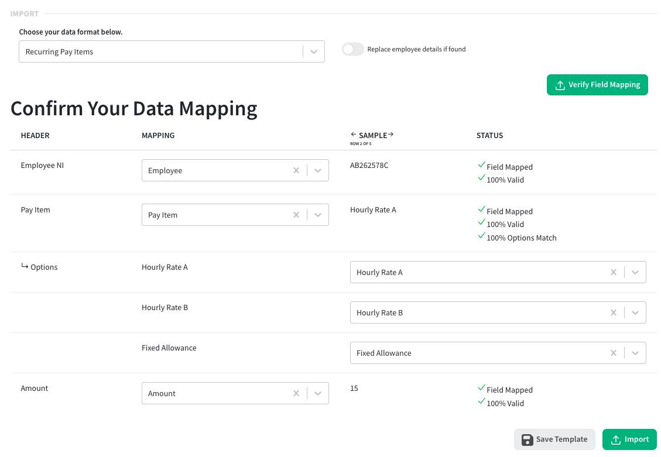Click the ROW 2 OF 5 indicator

(x=361, y=143)
